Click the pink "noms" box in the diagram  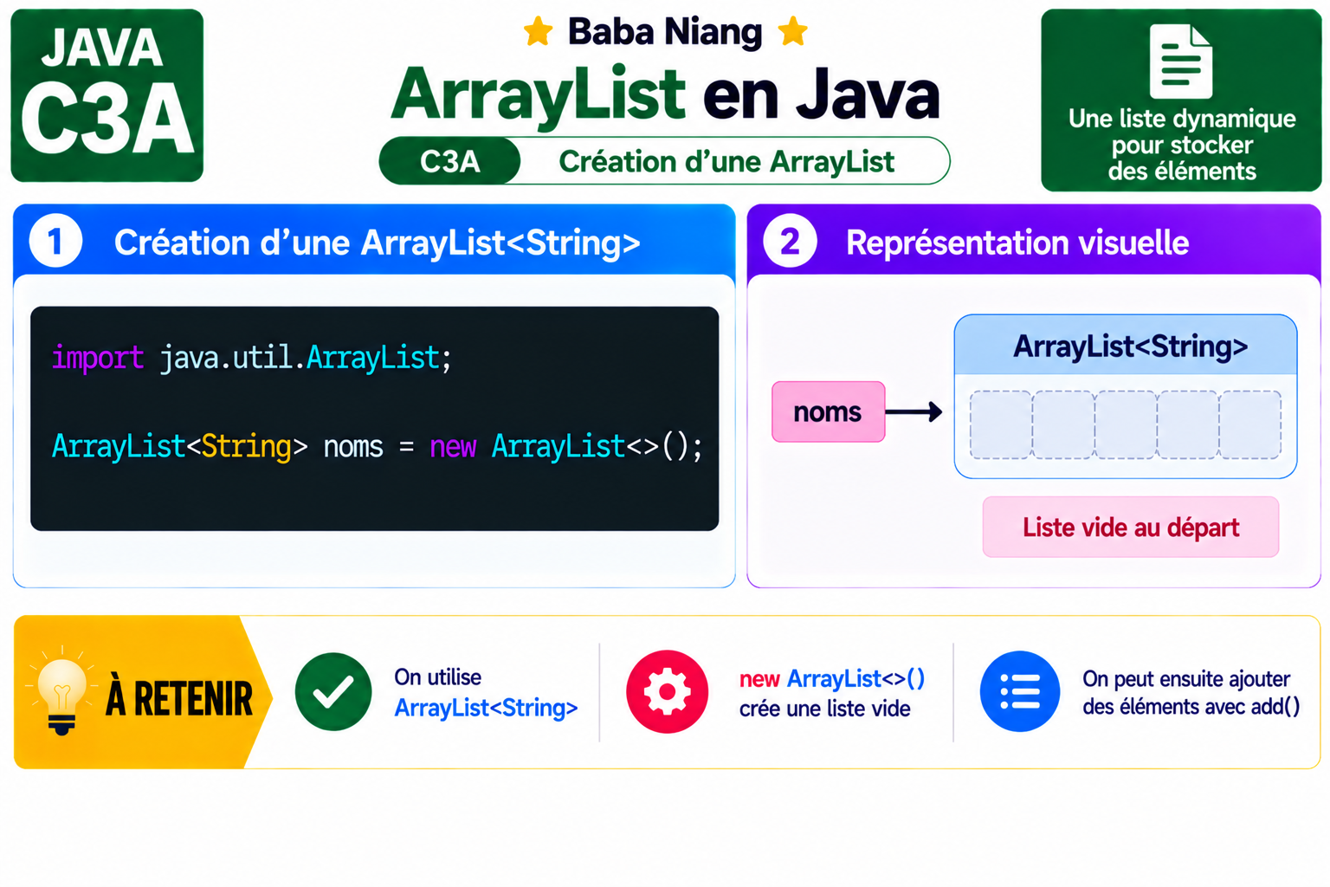pos(829,411)
